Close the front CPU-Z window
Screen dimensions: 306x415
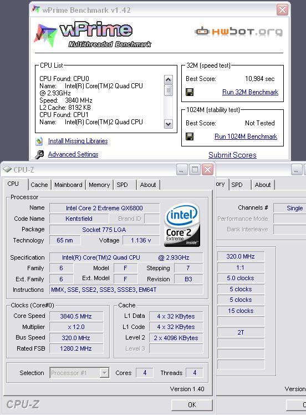[208, 170]
